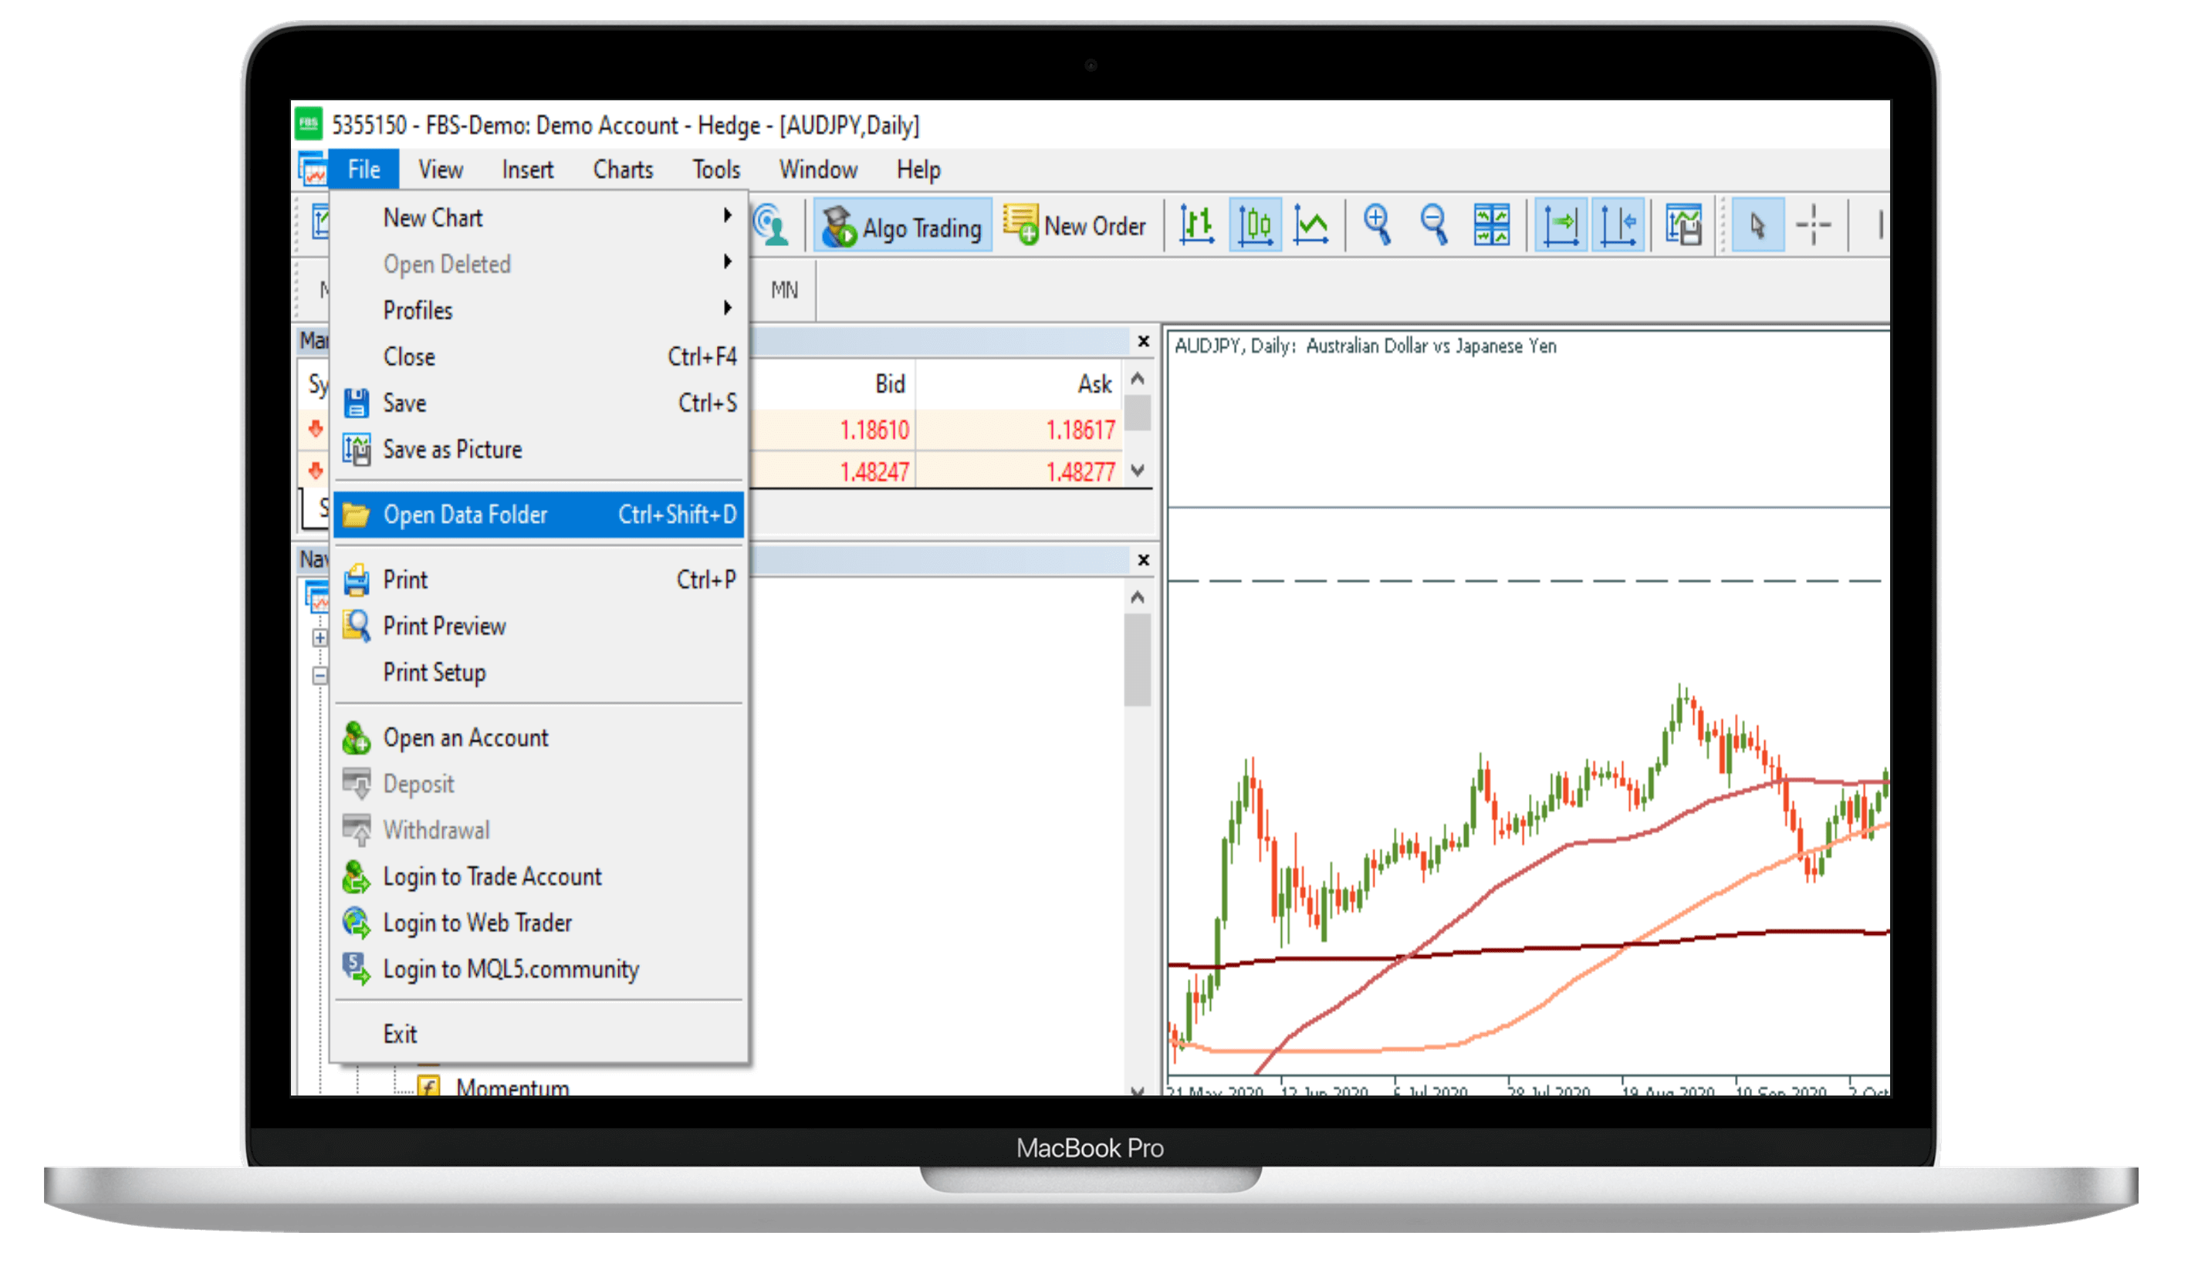This screenshot has width=2188, height=1266.
Task: Click the save chart as picture toolbar icon
Action: pos(1682,225)
